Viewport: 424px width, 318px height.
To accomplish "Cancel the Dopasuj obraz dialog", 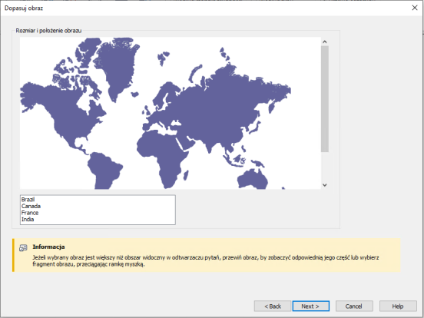I will 354,306.
